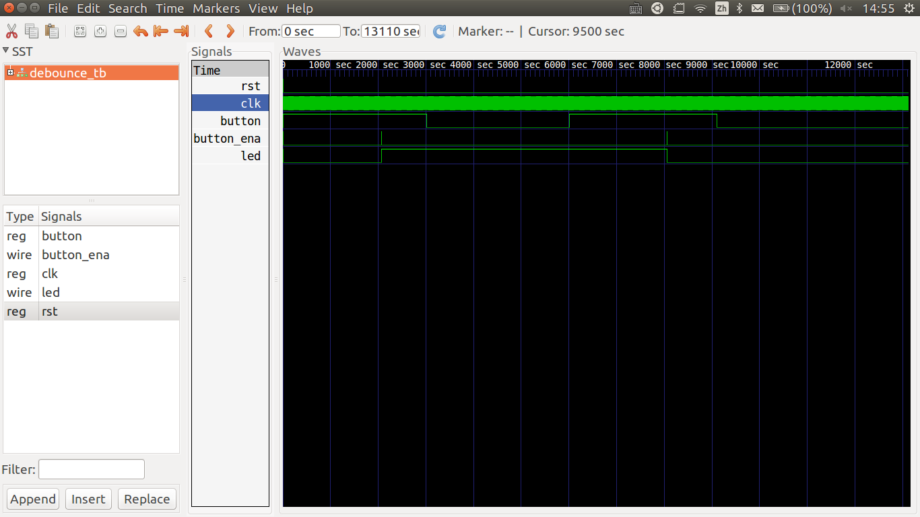Zoom out with the minus icon
Viewport: 920px width, 517px height.
point(121,31)
